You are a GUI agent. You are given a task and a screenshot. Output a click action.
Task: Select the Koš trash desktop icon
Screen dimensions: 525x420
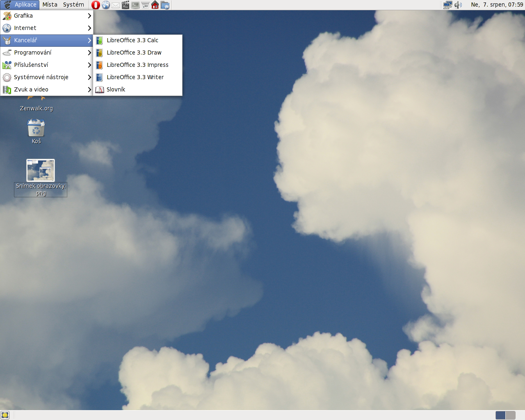pos(36,131)
